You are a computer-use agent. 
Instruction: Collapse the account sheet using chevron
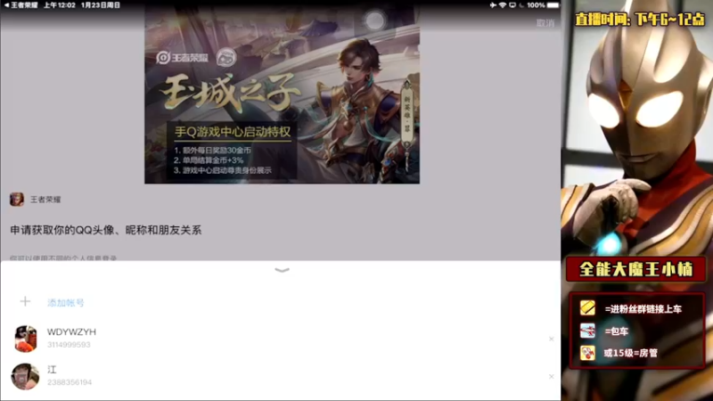click(x=282, y=270)
